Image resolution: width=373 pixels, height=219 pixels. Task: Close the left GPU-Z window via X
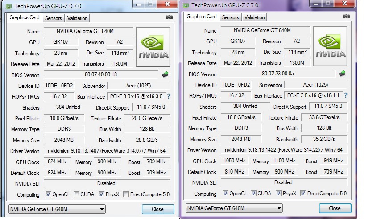coord(167,4)
